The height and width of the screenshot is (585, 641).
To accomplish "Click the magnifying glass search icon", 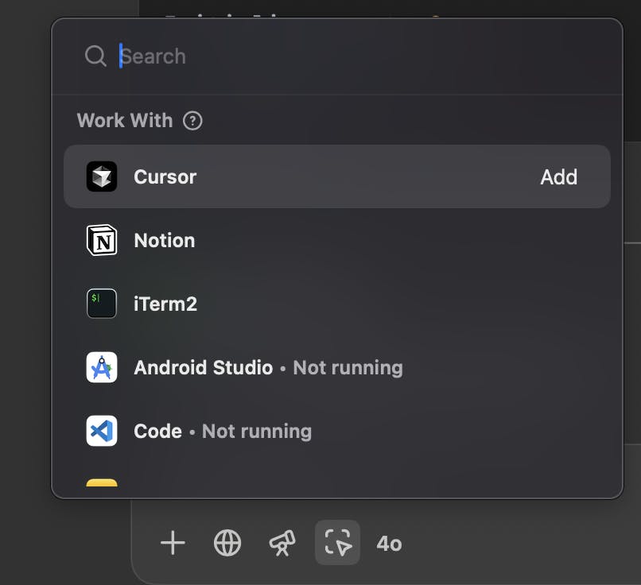I will point(95,56).
